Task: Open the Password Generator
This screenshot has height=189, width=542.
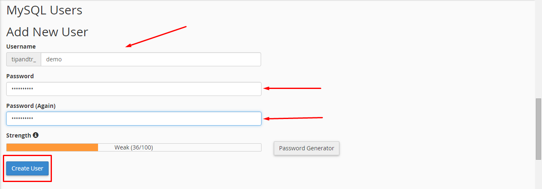Action: point(306,148)
